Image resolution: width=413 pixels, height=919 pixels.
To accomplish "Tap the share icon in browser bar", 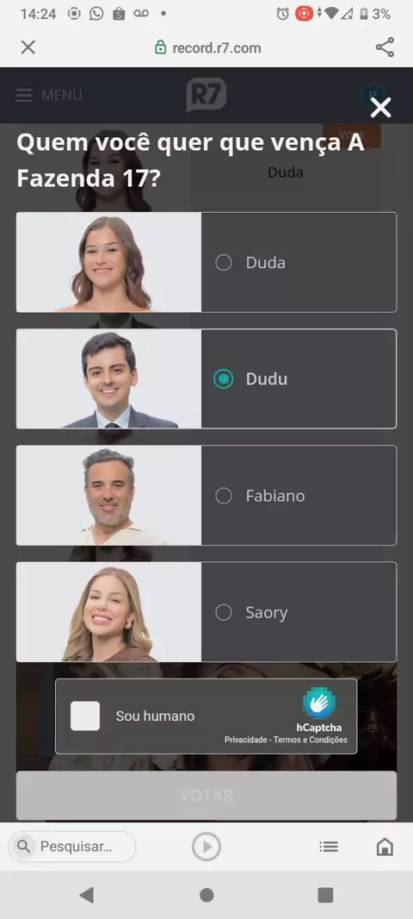I will 385,47.
